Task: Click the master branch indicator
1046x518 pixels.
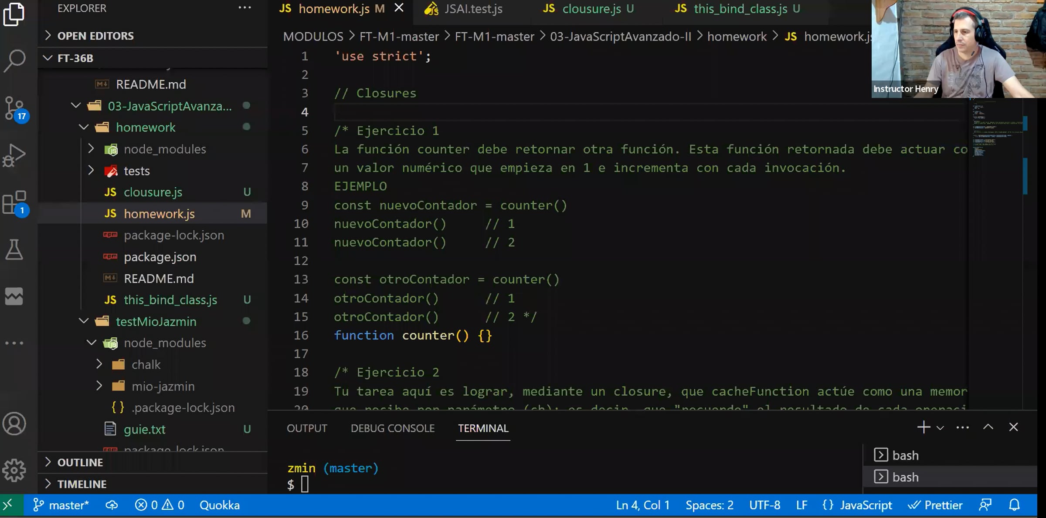Action: pyautogui.click(x=61, y=505)
